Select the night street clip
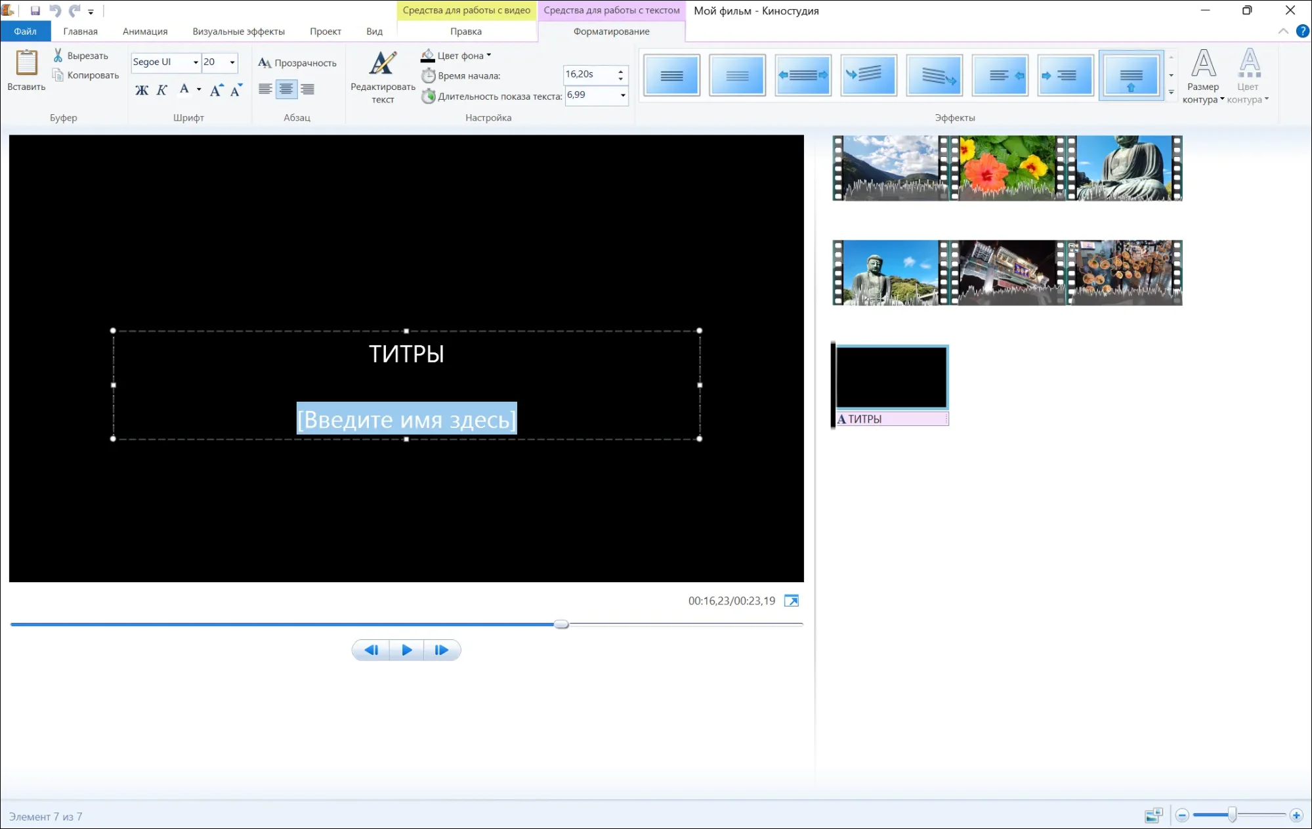1312x829 pixels. click(x=1007, y=272)
